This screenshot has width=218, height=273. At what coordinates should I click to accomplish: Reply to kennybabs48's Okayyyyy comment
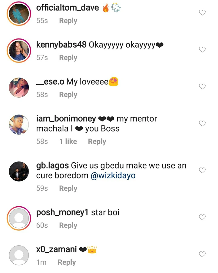point(68,58)
